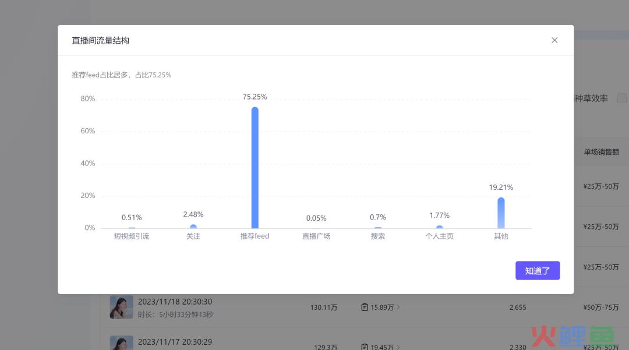The width and height of the screenshot is (629, 350).
Task: Open livestream thumbnail dated 2023/11/18
Action: coord(121,307)
